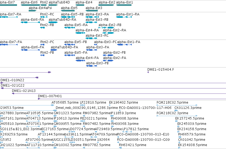Screen dimensions: 226x149
Task: Select the DME1-010N22 BAC clone
Action: [x=113, y=83]
